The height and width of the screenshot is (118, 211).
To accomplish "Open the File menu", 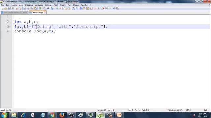I will tap(3, 5).
